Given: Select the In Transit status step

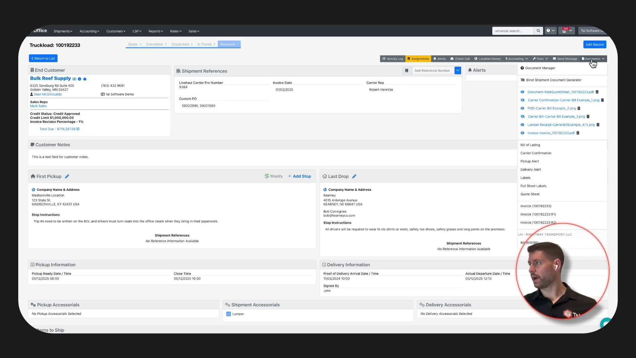Looking at the screenshot, I should tap(204, 44).
